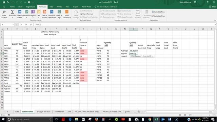
Task: Open Outlook from the taskbar
Action: (x=163, y=119)
